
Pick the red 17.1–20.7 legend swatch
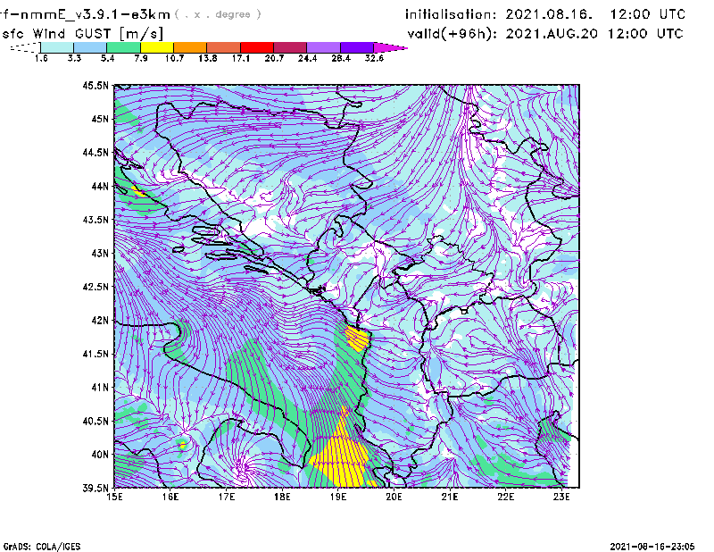click(x=257, y=47)
